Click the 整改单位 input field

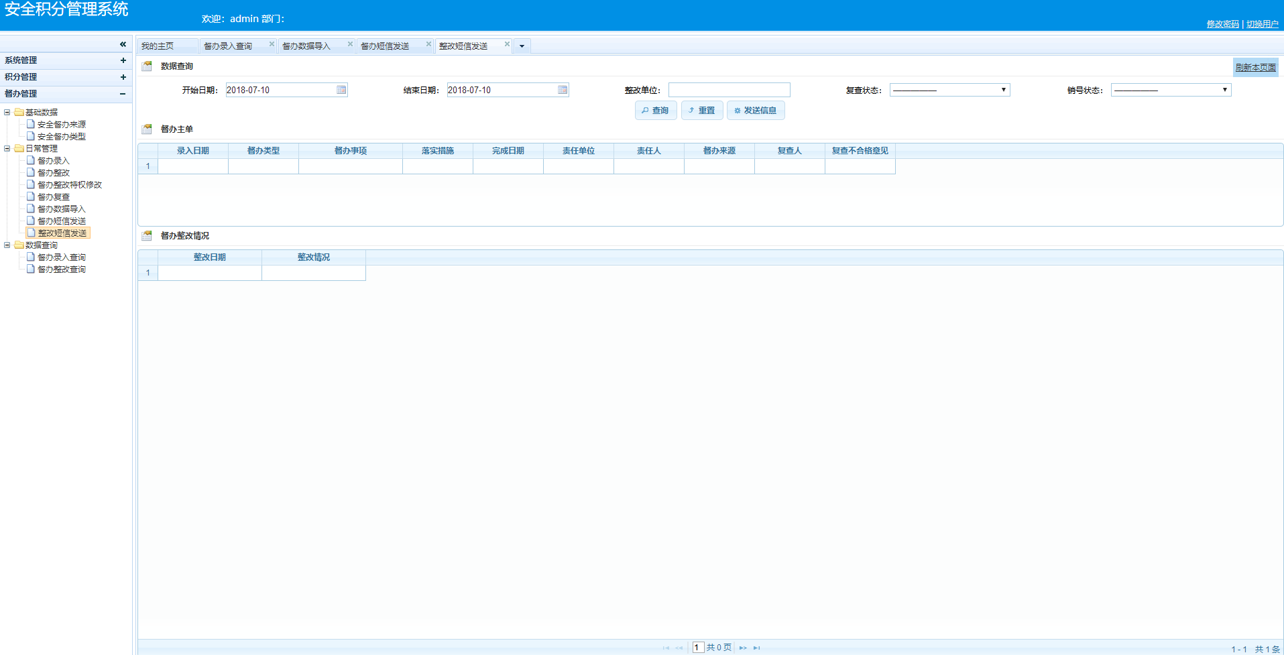coord(729,90)
